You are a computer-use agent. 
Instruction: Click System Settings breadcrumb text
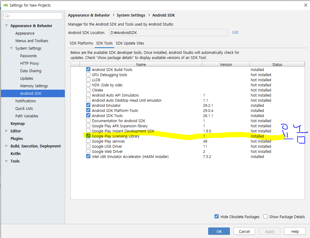(x=131, y=15)
